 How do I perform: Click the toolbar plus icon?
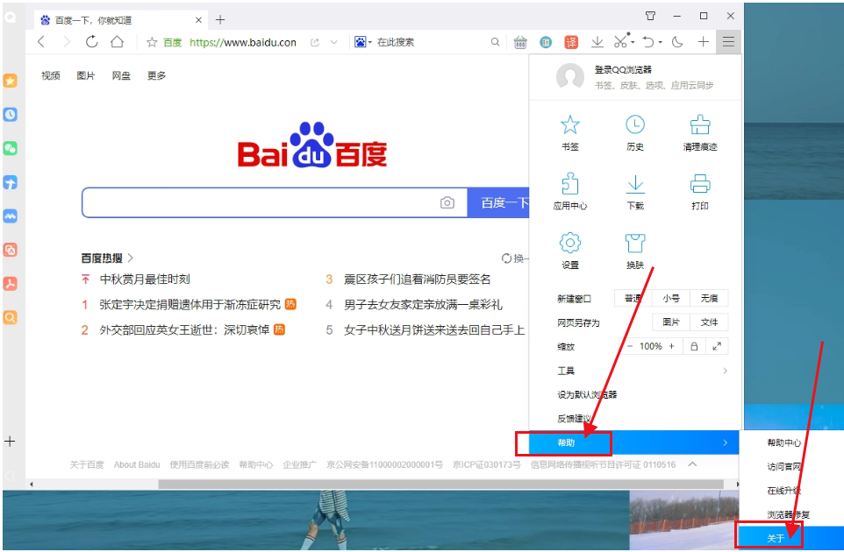coord(704,42)
